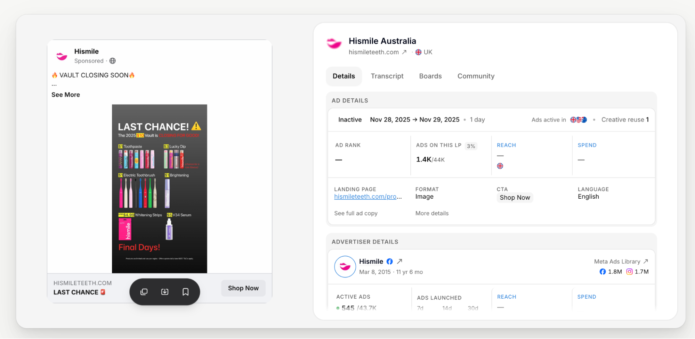Open the hismileteeth.com link in the header
Screen dimensions: 695x339
click(x=374, y=52)
